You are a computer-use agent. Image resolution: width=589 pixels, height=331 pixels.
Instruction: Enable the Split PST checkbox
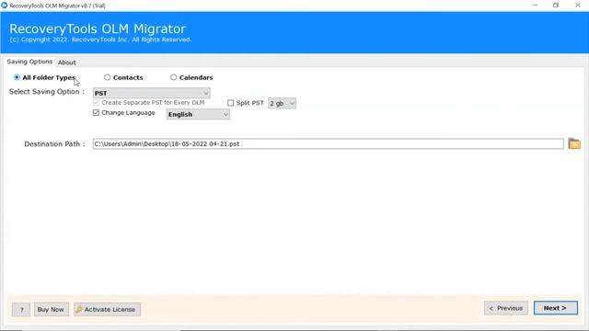[231, 103]
